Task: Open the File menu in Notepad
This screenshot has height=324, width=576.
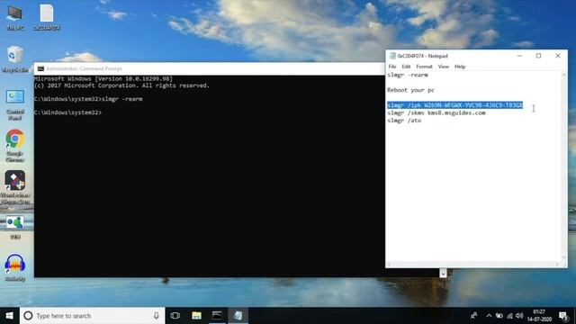Action: pyautogui.click(x=392, y=67)
